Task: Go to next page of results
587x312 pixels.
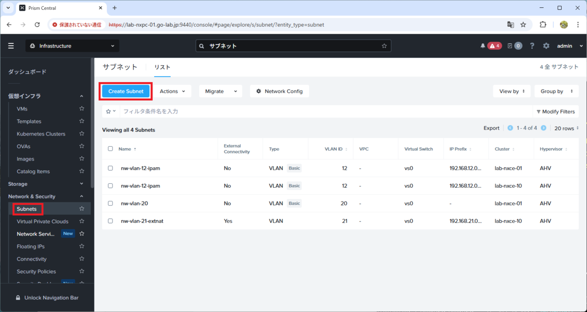Action: (x=544, y=128)
